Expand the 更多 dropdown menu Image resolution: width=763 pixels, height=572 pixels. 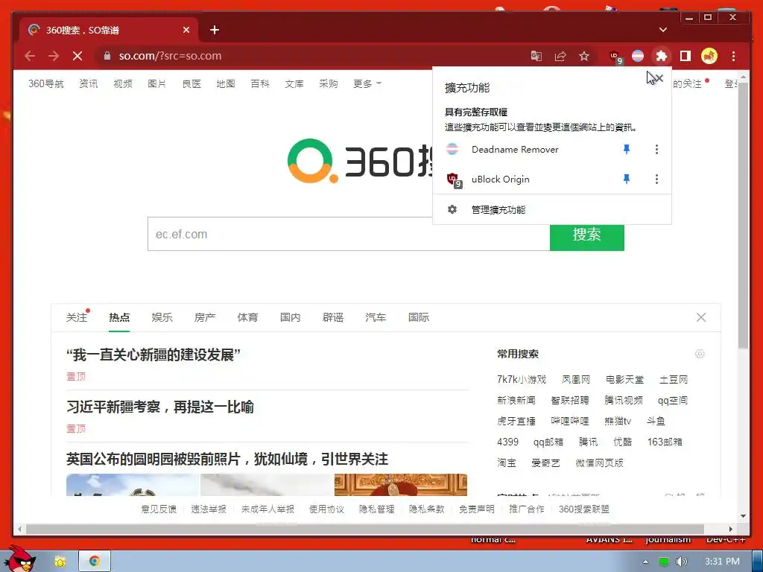(x=367, y=83)
